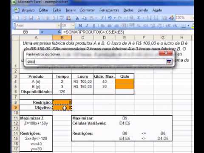Click the Insert Hyperlink toolbar icon
This screenshot has height=153, width=204.
132,18
